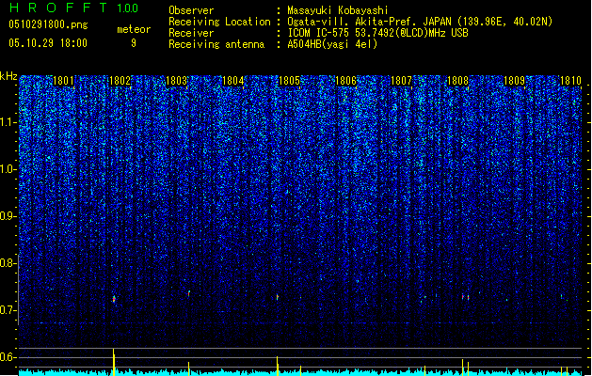Viewport: 592px width, 376px height.
Task: Click the 1806 time marker
Action: click(345, 81)
